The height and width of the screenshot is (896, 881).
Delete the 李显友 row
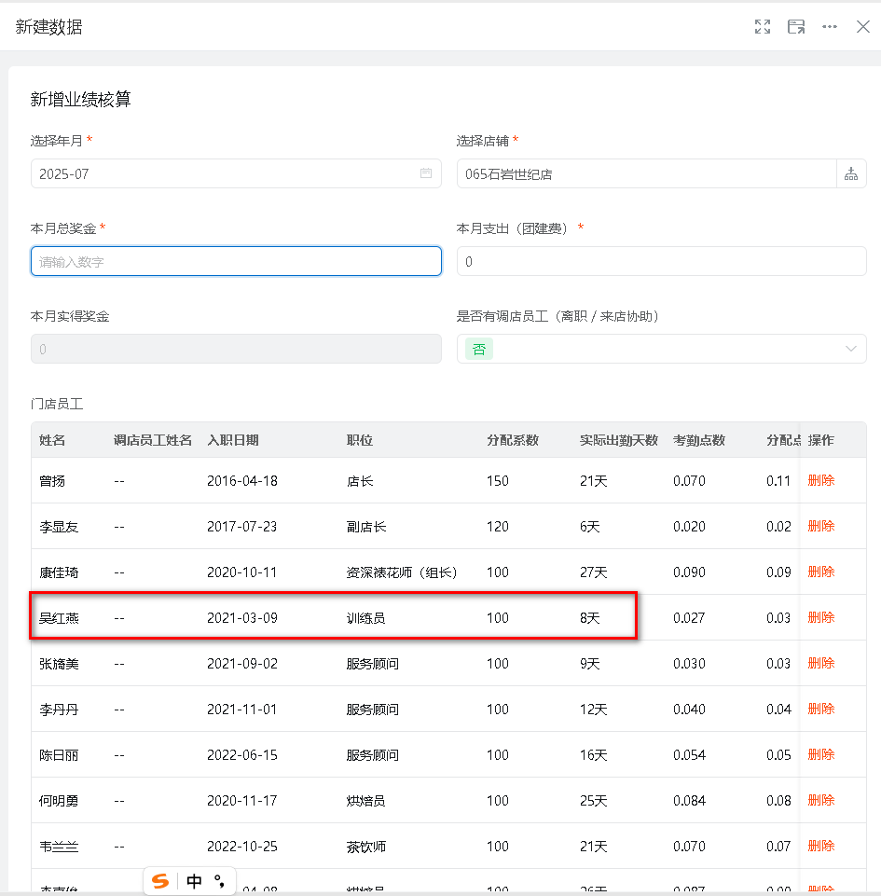tap(821, 526)
